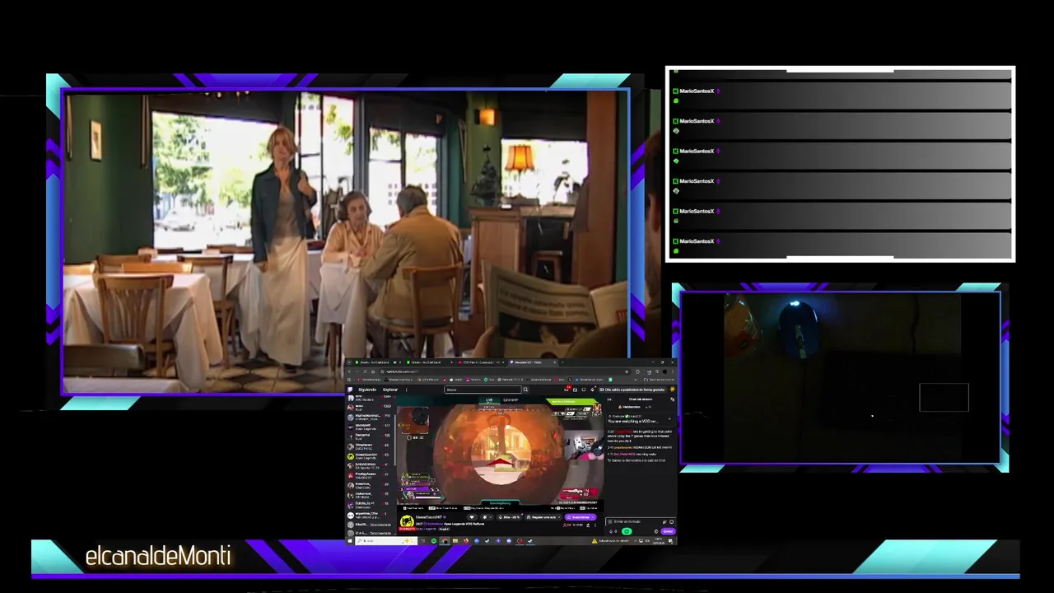The image size is (1054, 593).
Task: Click the purple Suscribirse button
Action: [581, 517]
